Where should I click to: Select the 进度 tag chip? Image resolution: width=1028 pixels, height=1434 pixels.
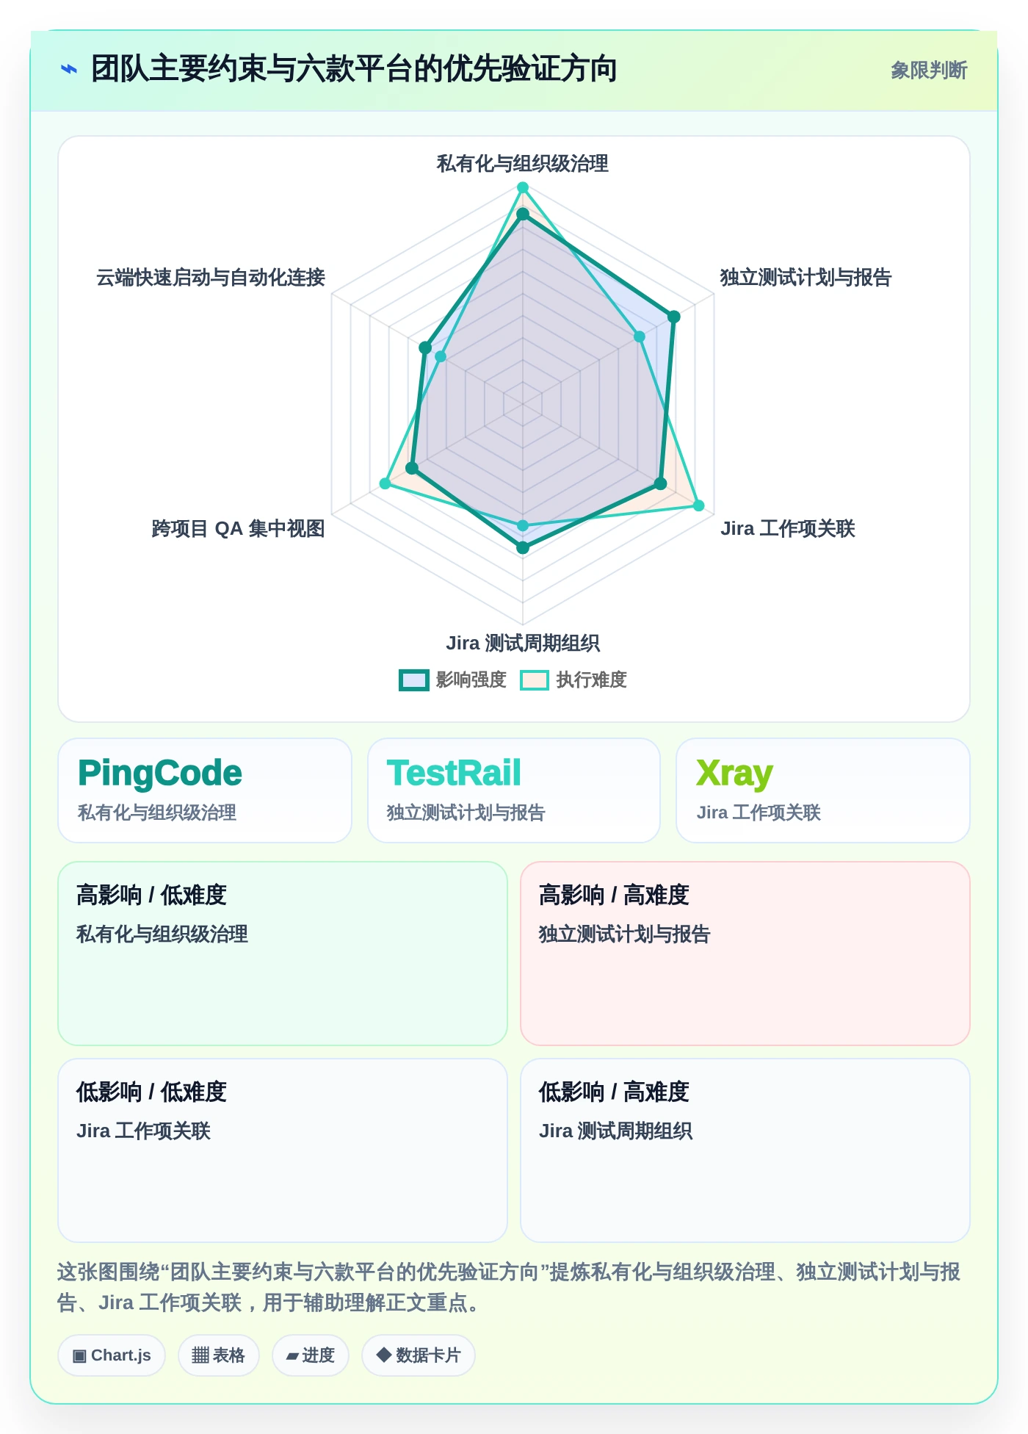pos(311,1355)
